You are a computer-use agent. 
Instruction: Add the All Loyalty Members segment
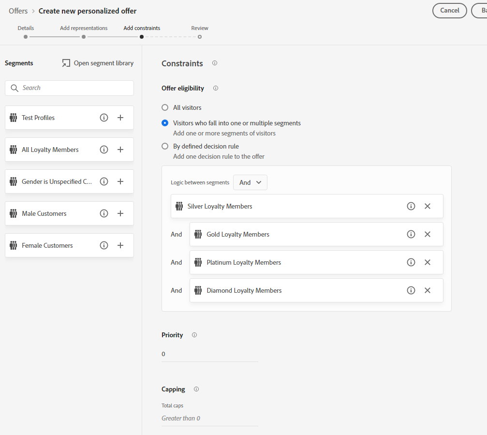[x=120, y=150]
